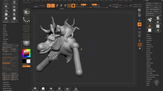Open the current brush thumbnail SnakeSphere
Screen dimensions: 163x91
click(x=26, y=12)
